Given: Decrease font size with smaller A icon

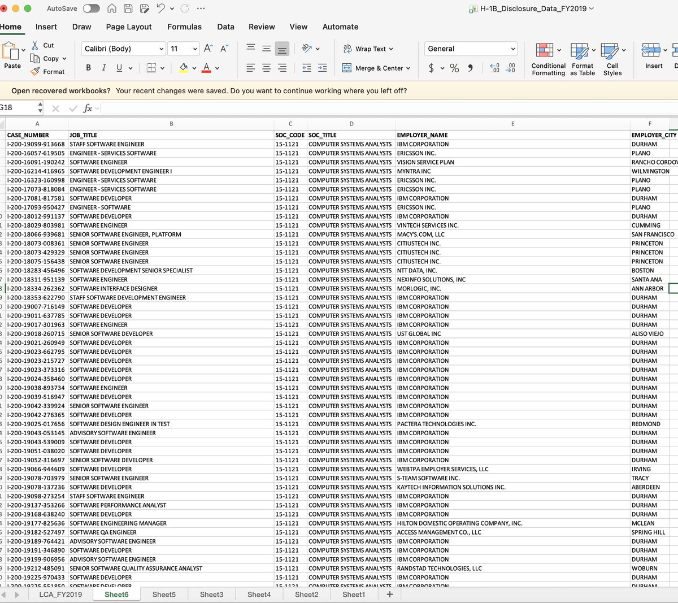Looking at the screenshot, I should [x=224, y=49].
